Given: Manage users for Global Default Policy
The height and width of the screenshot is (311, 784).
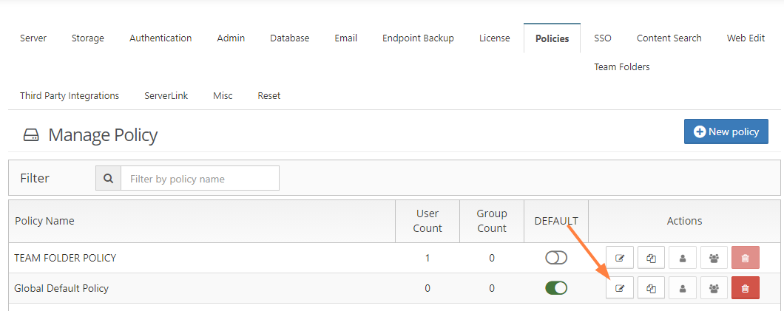Looking at the screenshot, I should point(683,288).
